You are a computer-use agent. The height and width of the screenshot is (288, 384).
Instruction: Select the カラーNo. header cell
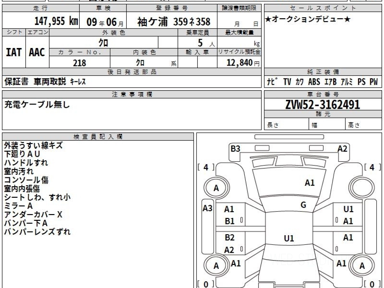[80, 52]
